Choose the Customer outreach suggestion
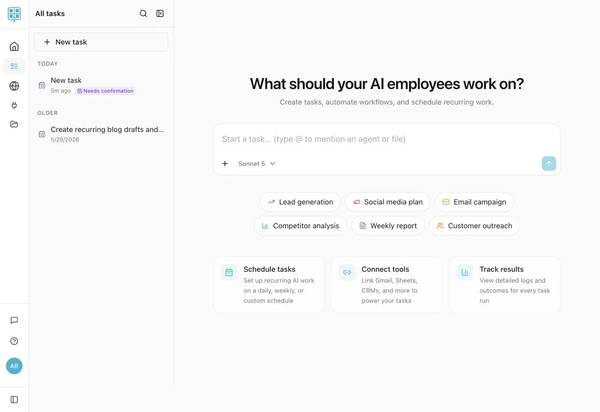600x412 pixels. pyautogui.click(x=474, y=226)
